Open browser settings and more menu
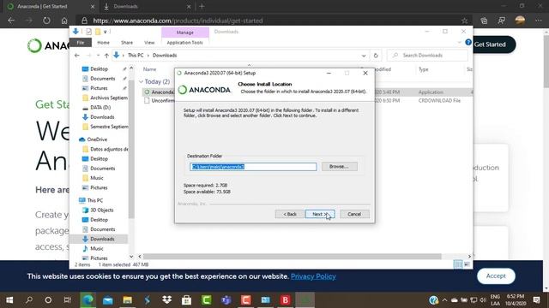The height and width of the screenshot is (308, 549). pyautogui.click(x=538, y=21)
